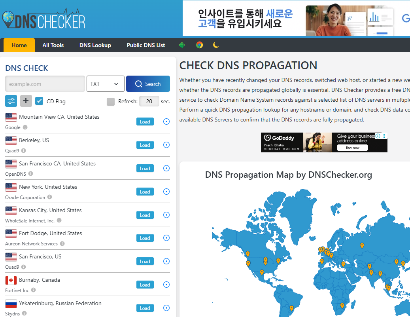This screenshot has height=317, width=410.
Task: Open the DNS Lookup menu item
Action: click(x=95, y=45)
